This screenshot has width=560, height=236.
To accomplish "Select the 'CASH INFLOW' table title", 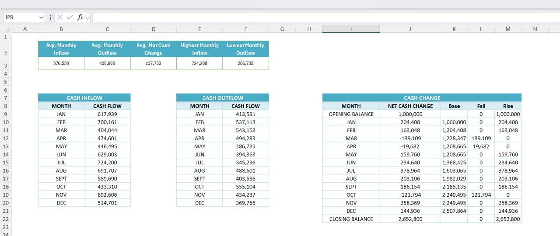I will [84, 98].
